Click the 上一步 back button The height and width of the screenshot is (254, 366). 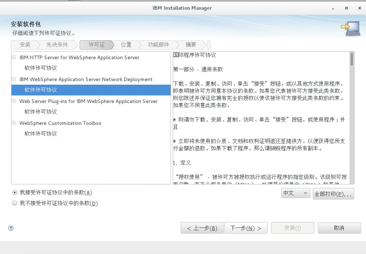pos(202,228)
